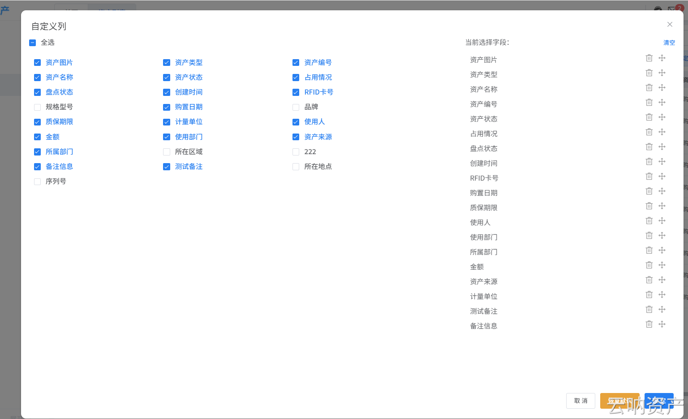Disable the 购置日期 column

pos(167,107)
